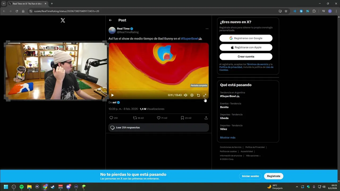340x191 pixels.
Task: Open Discord from taskbar
Action: tap(68, 187)
